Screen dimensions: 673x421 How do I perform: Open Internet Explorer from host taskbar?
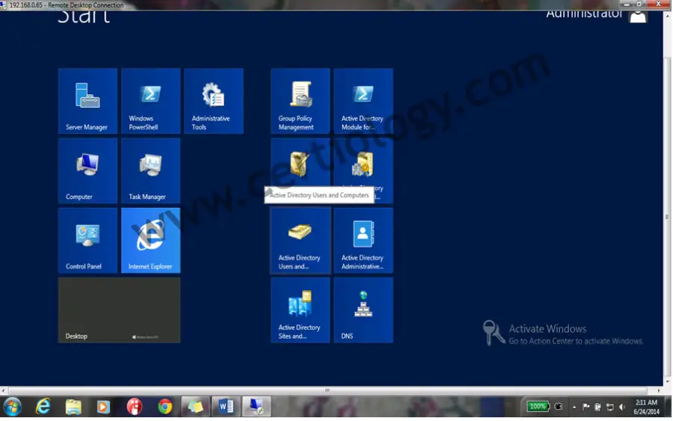coord(43,406)
